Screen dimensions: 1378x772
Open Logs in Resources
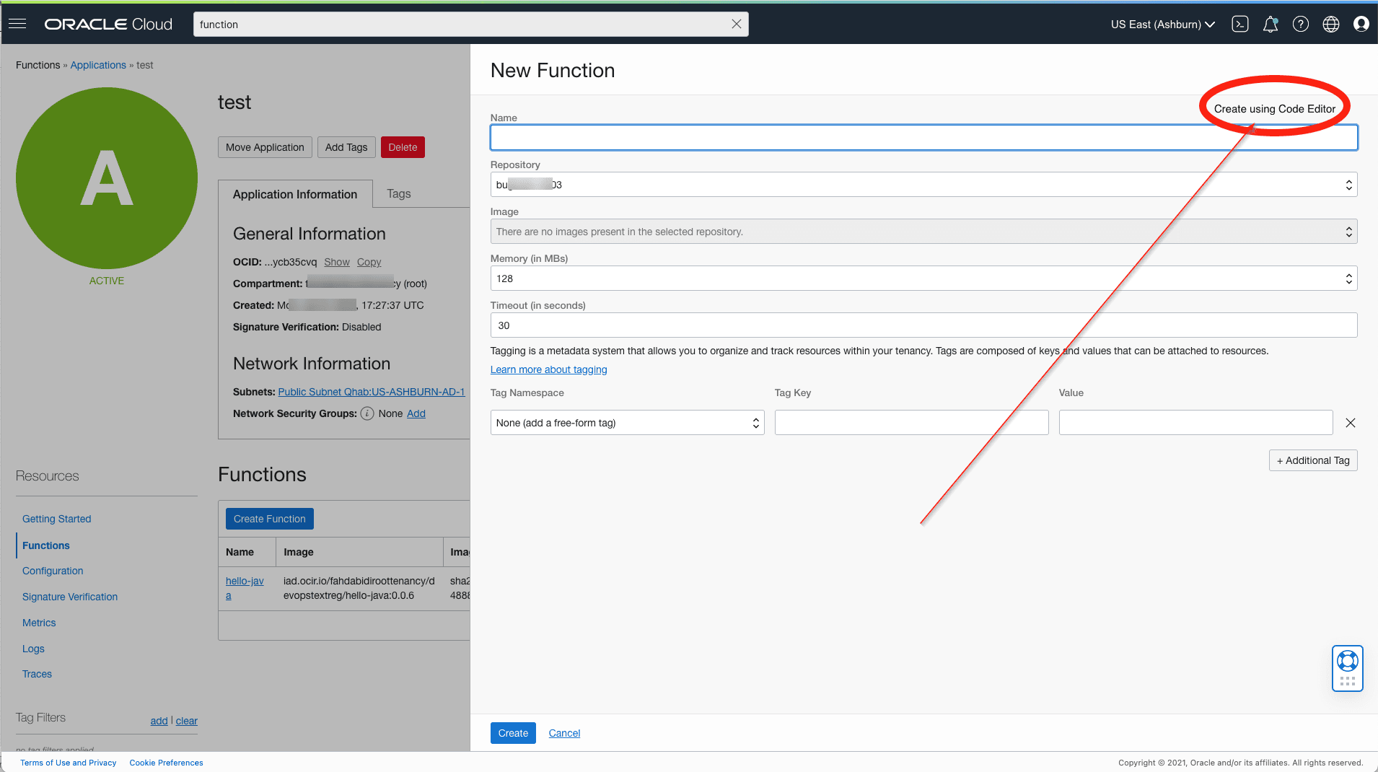pyautogui.click(x=33, y=649)
